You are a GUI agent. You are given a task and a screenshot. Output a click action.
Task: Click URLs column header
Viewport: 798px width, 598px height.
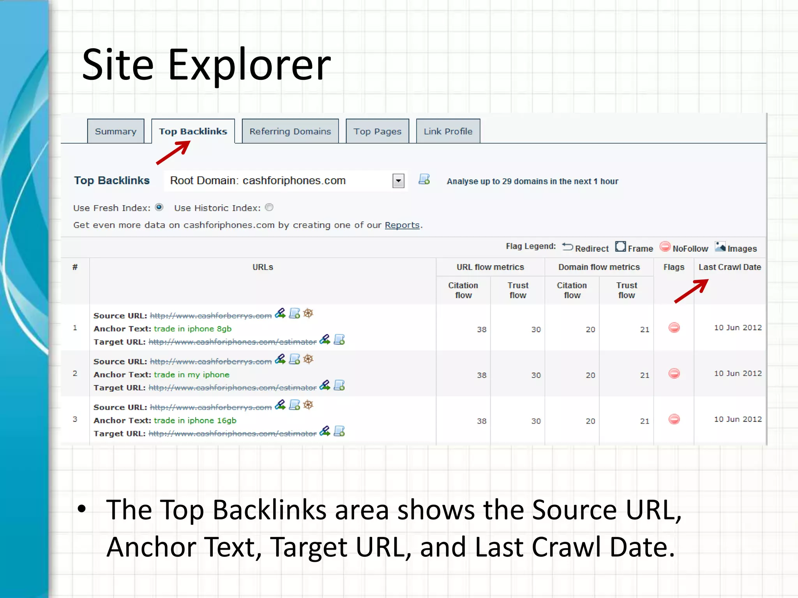pos(263,267)
